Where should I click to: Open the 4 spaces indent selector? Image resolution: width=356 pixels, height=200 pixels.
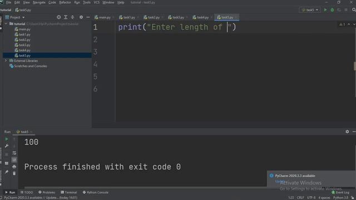(x=324, y=198)
